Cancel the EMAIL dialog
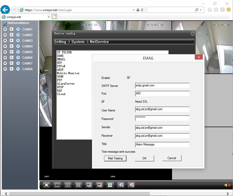This screenshot has width=233, height=196. (x=172, y=158)
